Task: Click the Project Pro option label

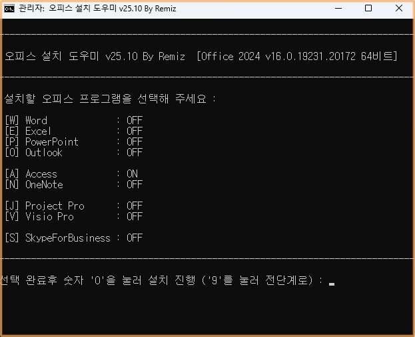Action: pyautogui.click(x=55, y=206)
